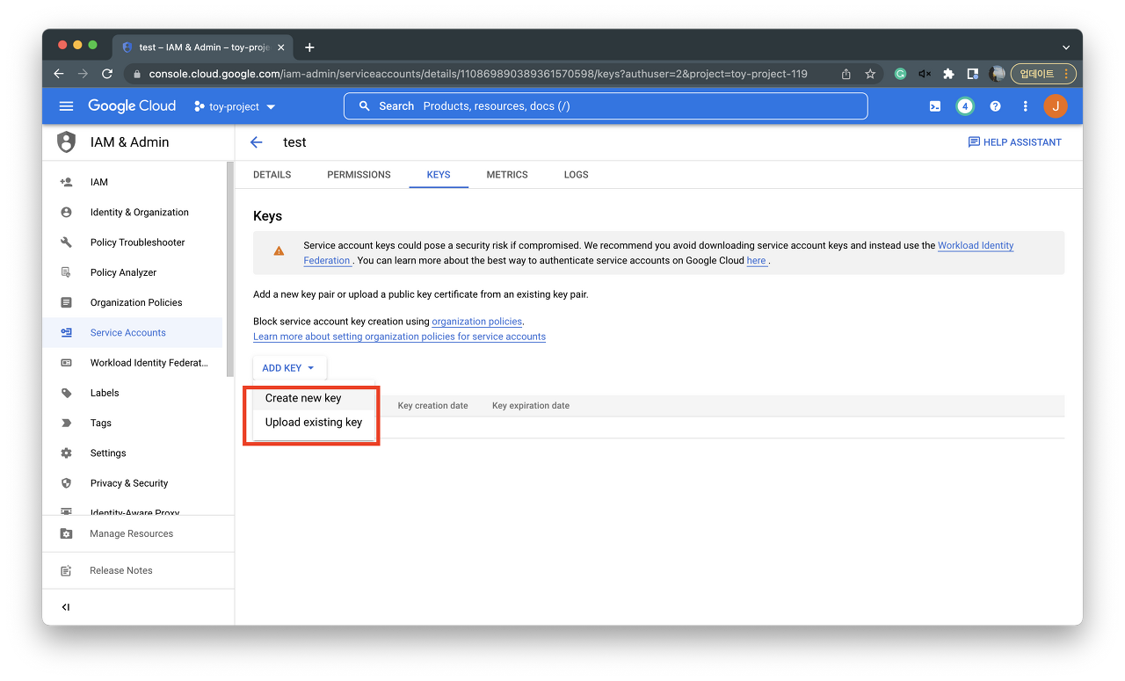
Task: Click the Google Cloud logo
Action: tap(132, 106)
